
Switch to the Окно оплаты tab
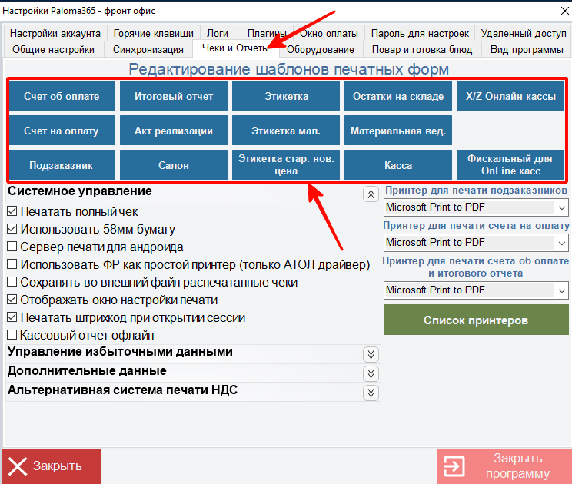point(329,33)
